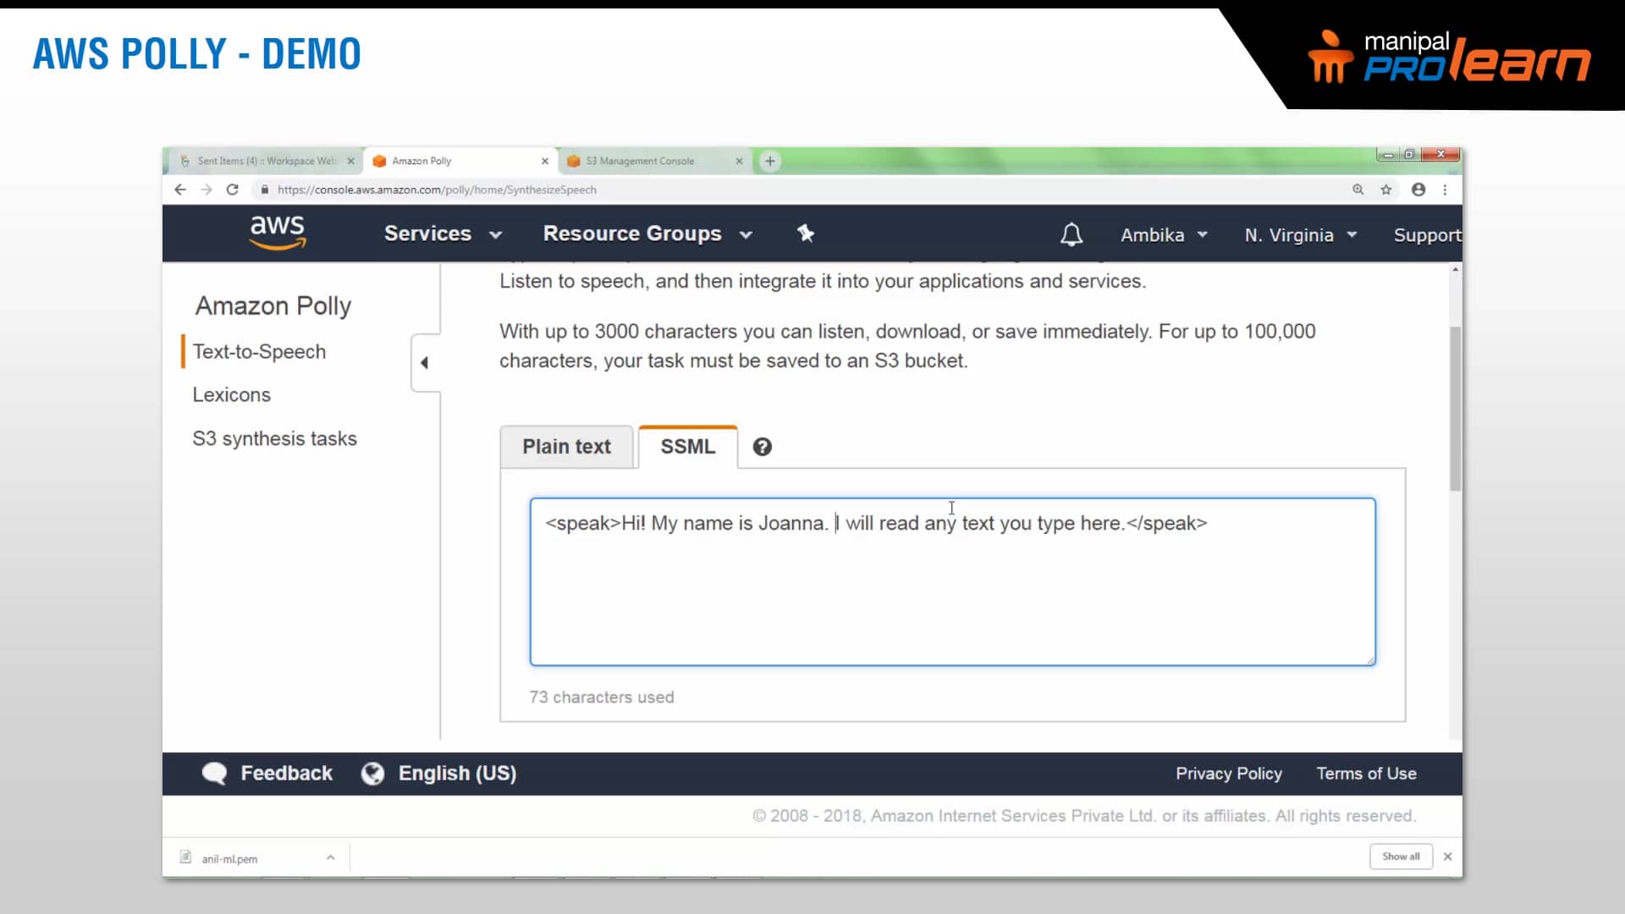1625x914 pixels.
Task: Open the N. Virginia region selector
Action: pyautogui.click(x=1299, y=234)
